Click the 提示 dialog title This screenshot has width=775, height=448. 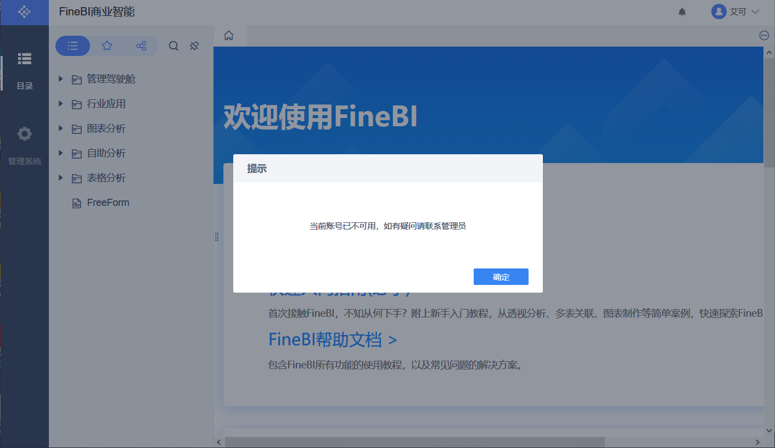[x=257, y=169]
